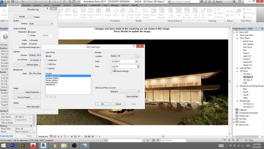264x149 pixels.
Task: Choose the opening By Face tool
Action: tap(203, 13)
